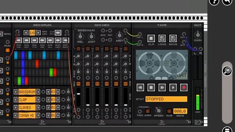Increase sequence length with right arrow

(x=38, y=33)
